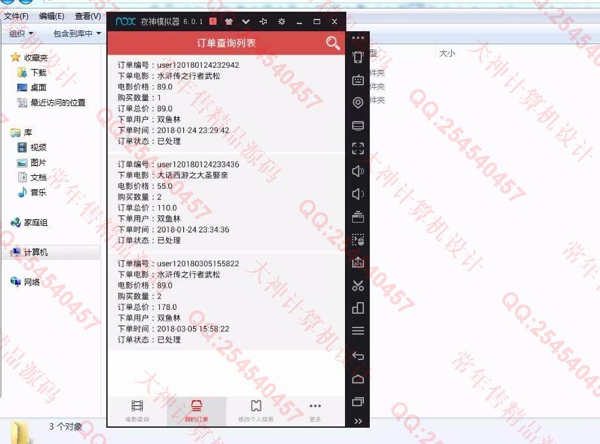
Task: Open keyboard control settings in Nox sidebar
Action: pos(358,80)
